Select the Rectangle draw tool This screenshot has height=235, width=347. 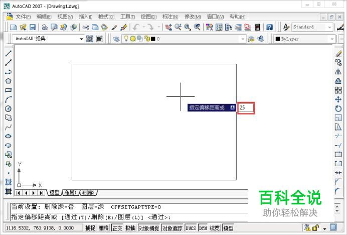coord(8,90)
